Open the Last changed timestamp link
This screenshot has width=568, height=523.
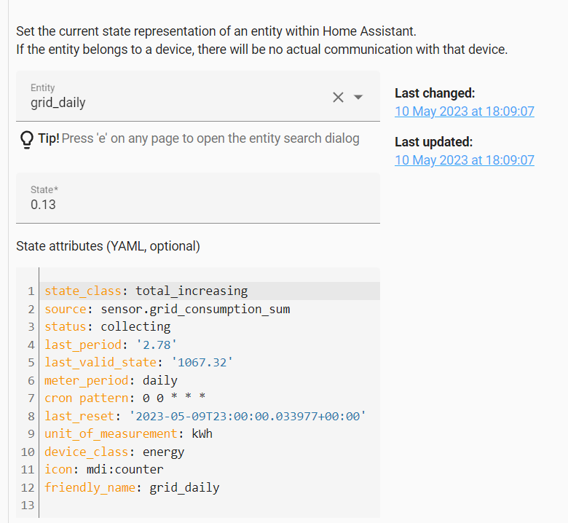[x=464, y=111]
